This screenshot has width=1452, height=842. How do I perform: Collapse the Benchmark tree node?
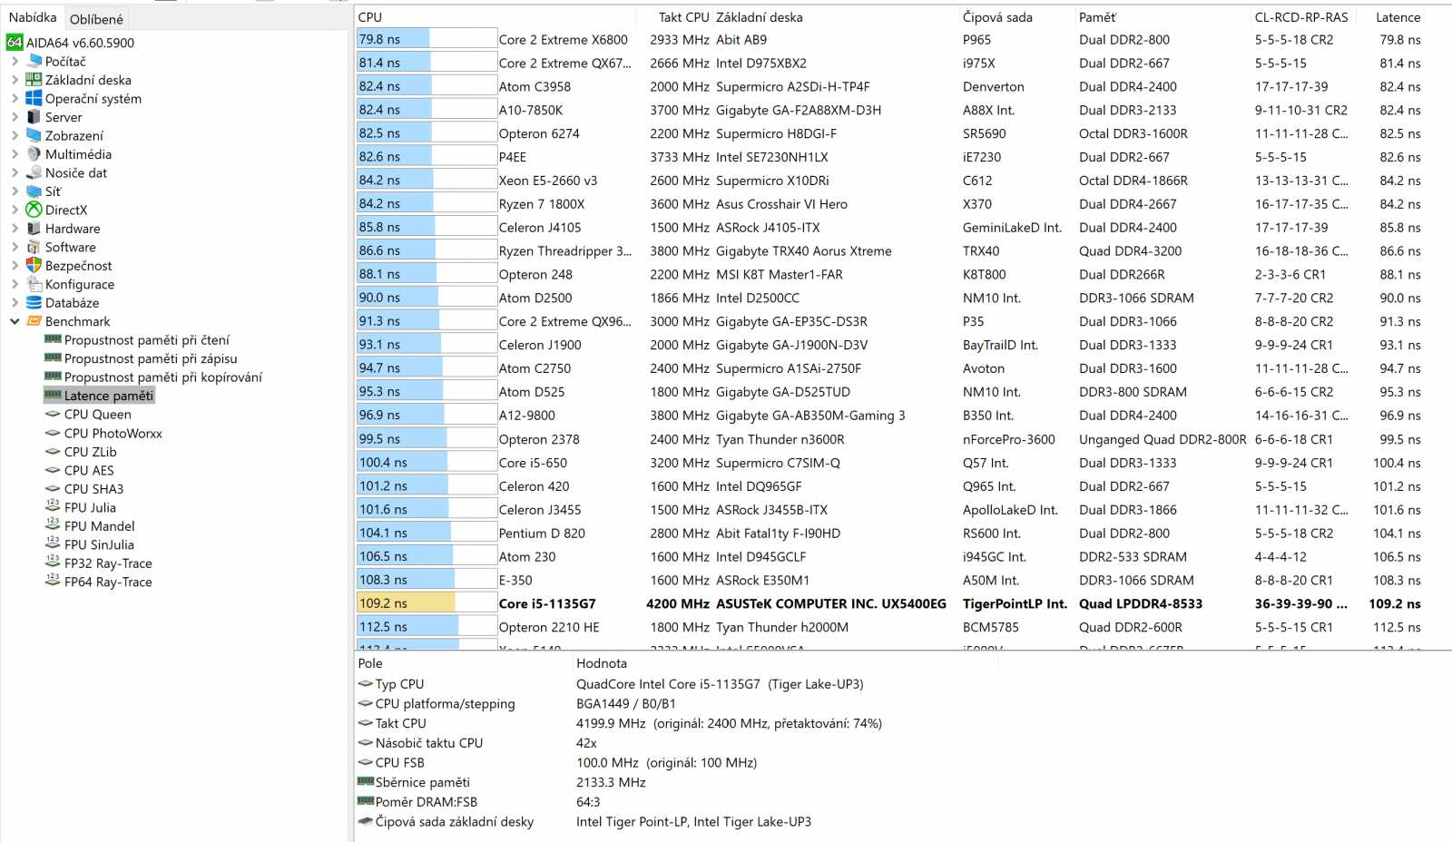[15, 321]
